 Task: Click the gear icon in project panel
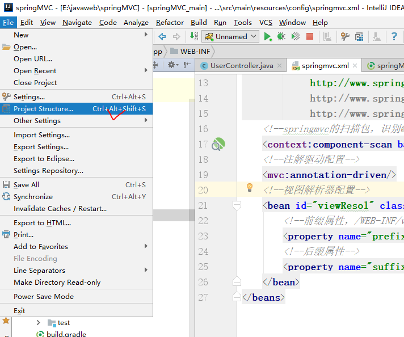click(173, 65)
